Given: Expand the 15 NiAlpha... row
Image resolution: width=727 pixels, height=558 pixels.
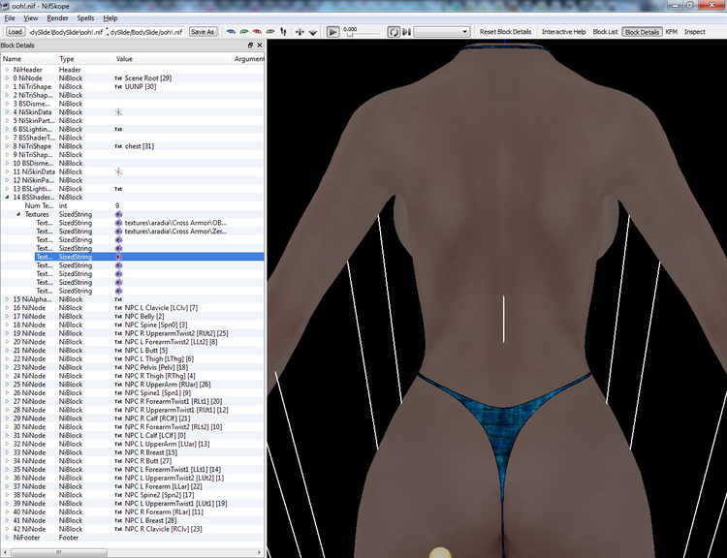Looking at the screenshot, I should click(8, 299).
